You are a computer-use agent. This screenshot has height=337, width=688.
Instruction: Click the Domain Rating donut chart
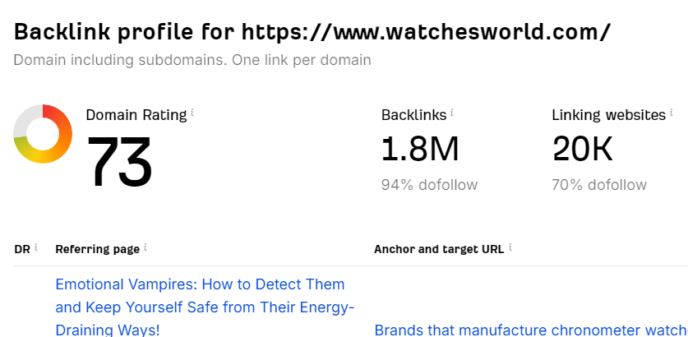43,133
